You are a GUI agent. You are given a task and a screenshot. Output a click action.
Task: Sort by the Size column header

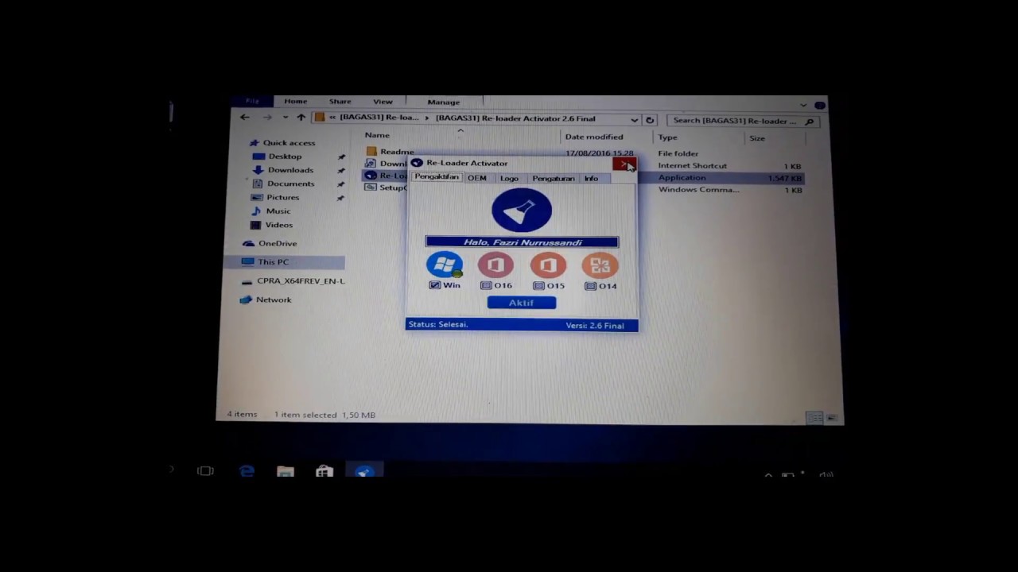pyautogui.click(x=757, y=138)
